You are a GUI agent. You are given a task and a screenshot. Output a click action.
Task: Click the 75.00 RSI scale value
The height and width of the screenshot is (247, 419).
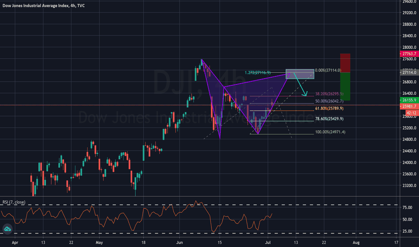click(x=407, y=207)
